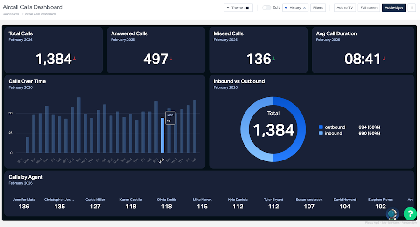Image resolution: width=420 pixels, height=227 pixels.
Task: Click the trend arrow beside Avg Call Duration
Action: (x=384, y=59)
